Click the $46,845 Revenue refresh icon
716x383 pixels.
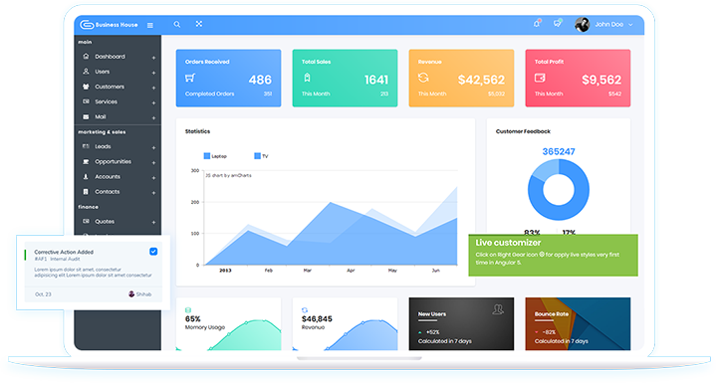(x=305, y=310)
